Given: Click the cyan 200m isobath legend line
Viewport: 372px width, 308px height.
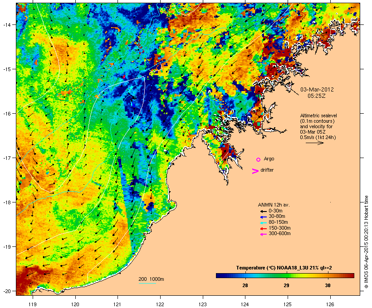Looking at the screenshot, I should [x=147, y=283].
